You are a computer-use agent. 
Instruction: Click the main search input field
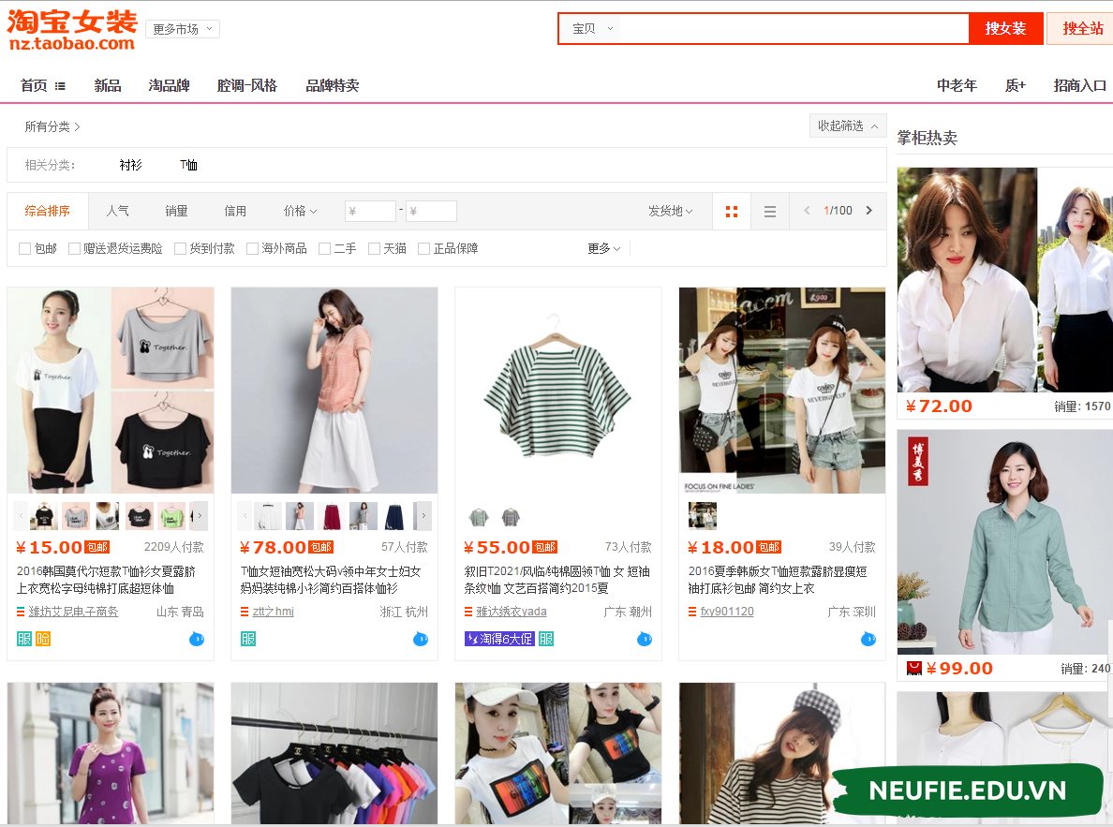click(794, 29)
